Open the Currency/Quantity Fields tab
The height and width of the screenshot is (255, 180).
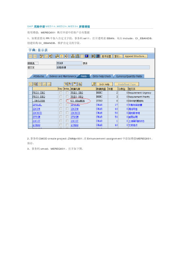click(x=129, y=76)
